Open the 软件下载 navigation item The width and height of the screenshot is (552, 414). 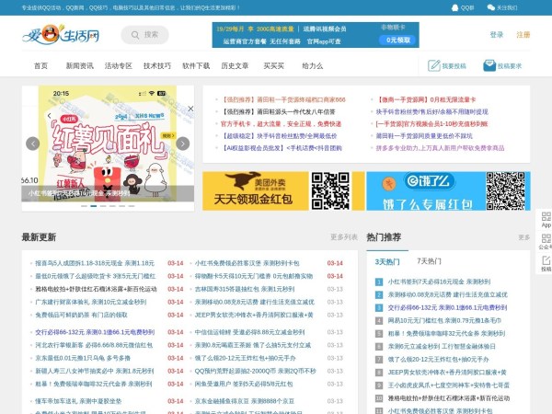pos(196,66)
